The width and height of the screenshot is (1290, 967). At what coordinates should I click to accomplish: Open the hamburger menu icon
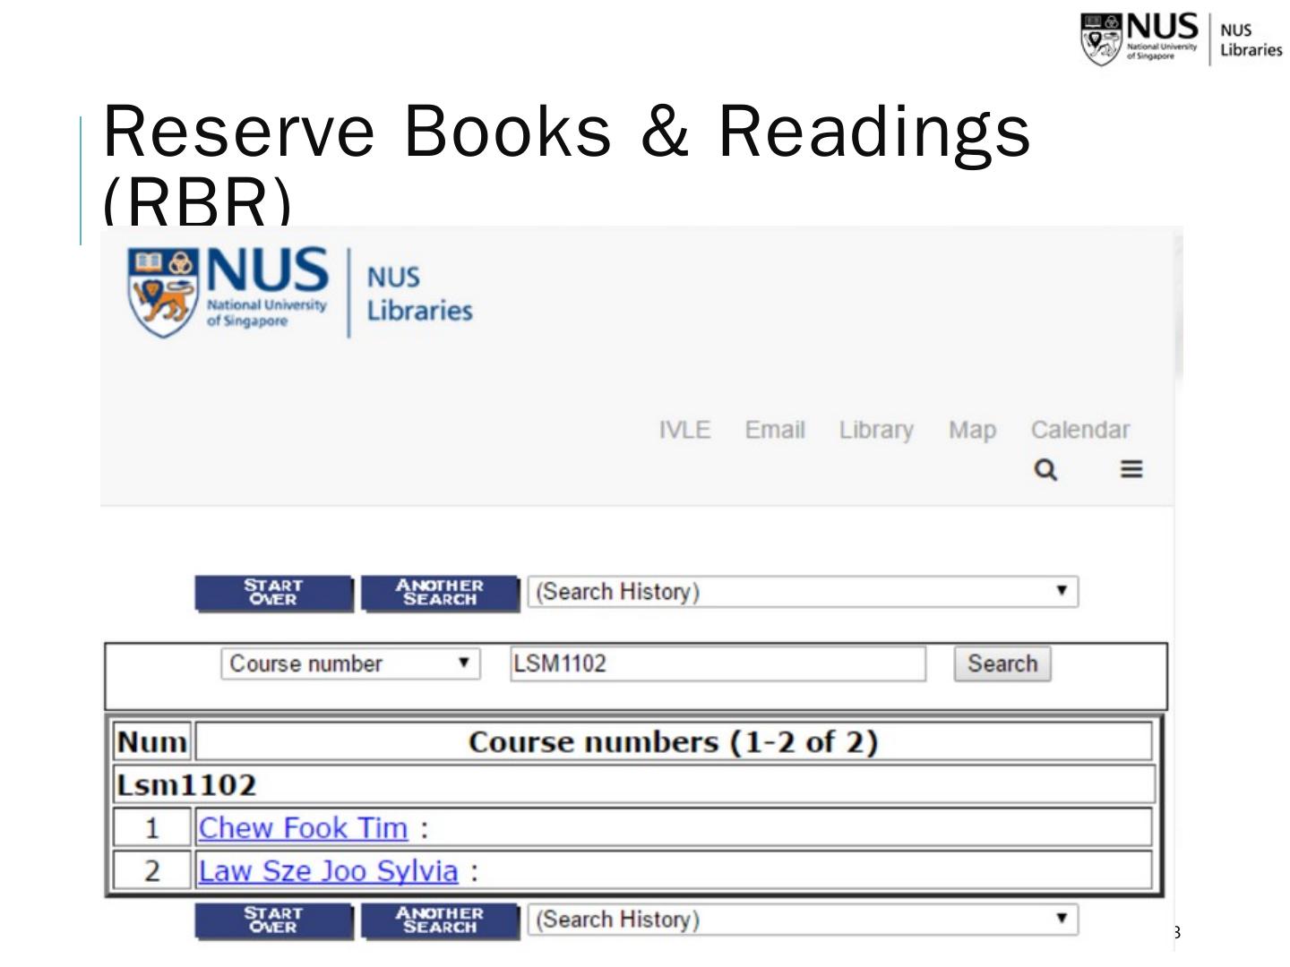(1131, 469)
